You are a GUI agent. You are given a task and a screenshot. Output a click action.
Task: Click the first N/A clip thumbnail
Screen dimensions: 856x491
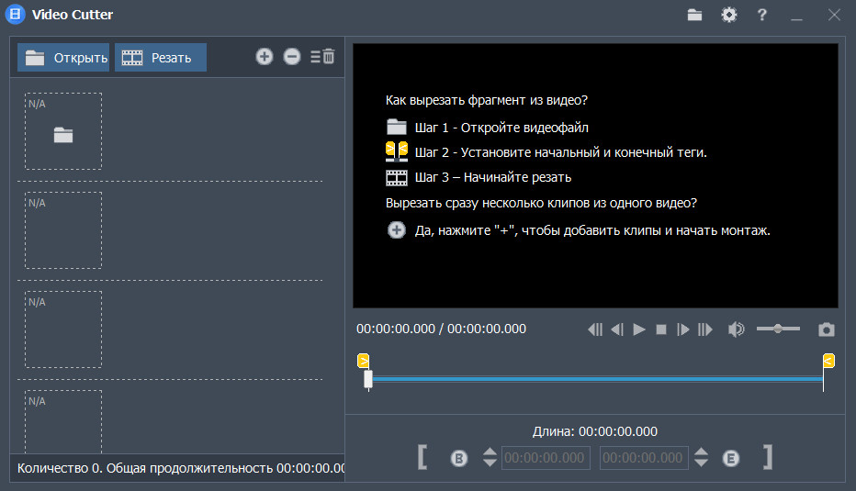click(x=63, y=131)
